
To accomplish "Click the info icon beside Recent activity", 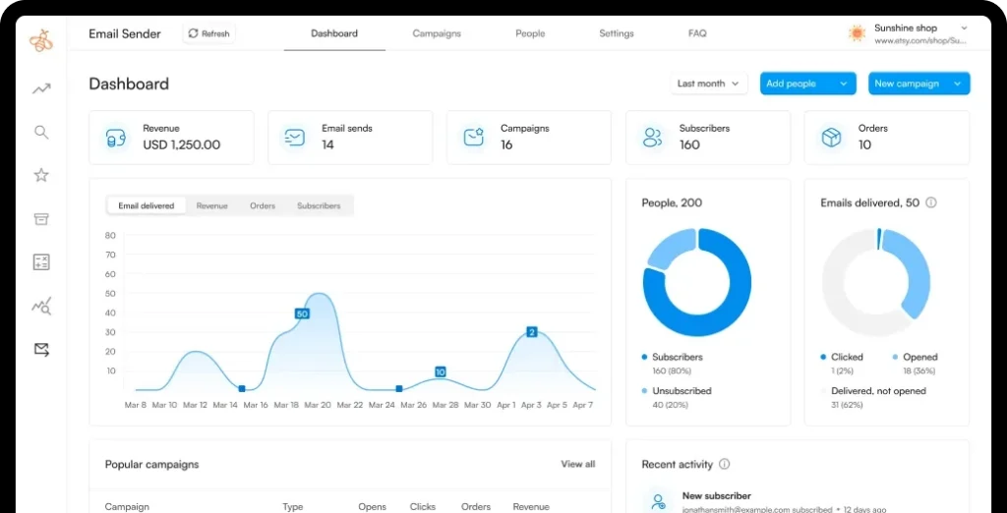I will pos(725,464).
